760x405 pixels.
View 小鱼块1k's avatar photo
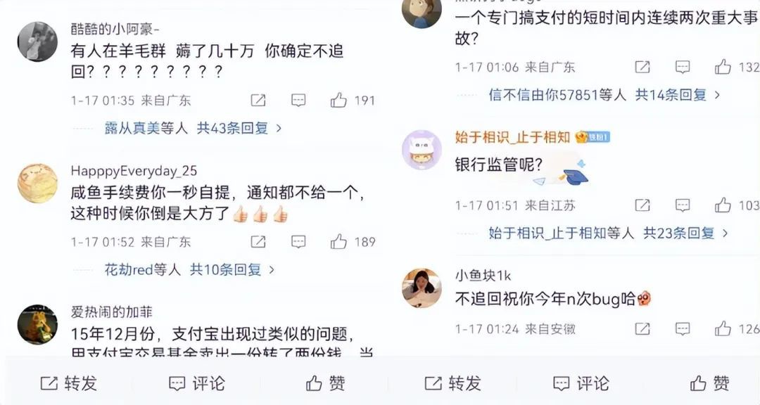point(422,288)
